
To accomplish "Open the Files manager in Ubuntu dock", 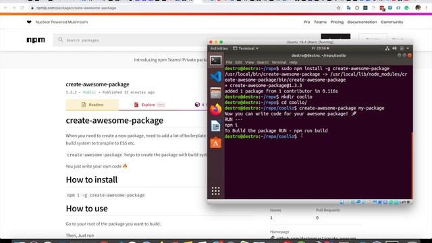I will [216, 93].
